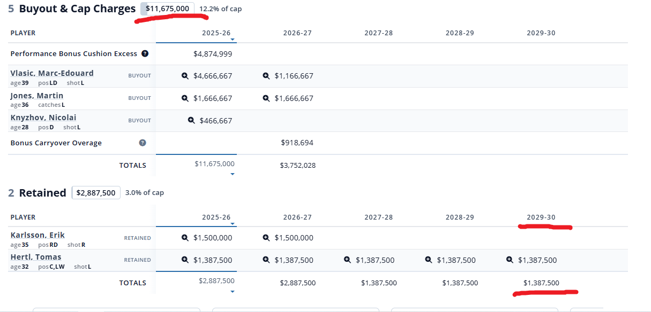Open magnifier for Knyzhov $466,667 buyout
The width and height of the screenshot is (651, 312).
(191, 120)
